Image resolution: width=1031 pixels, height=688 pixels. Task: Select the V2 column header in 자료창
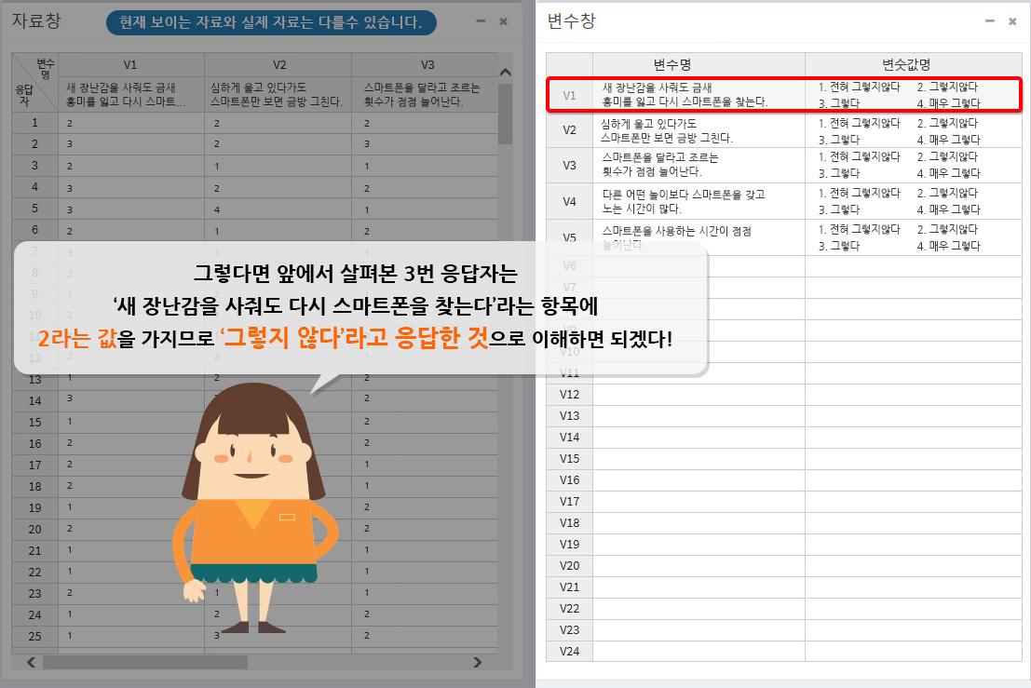click(x=278, y=64)
